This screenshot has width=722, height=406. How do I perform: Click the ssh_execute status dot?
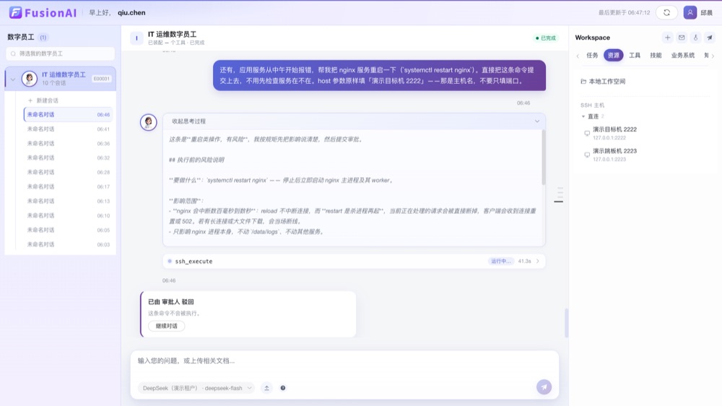coord(170,262)
